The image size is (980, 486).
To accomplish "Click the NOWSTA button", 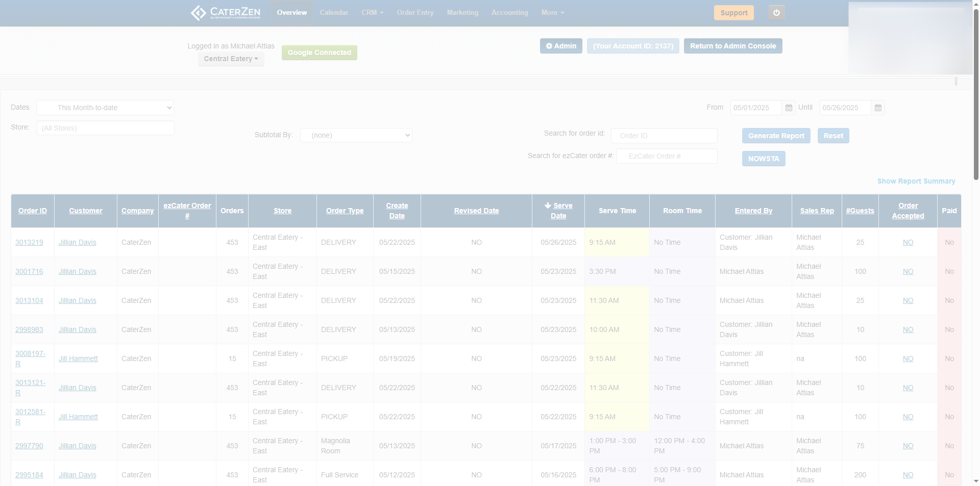I will pos(763,159).
